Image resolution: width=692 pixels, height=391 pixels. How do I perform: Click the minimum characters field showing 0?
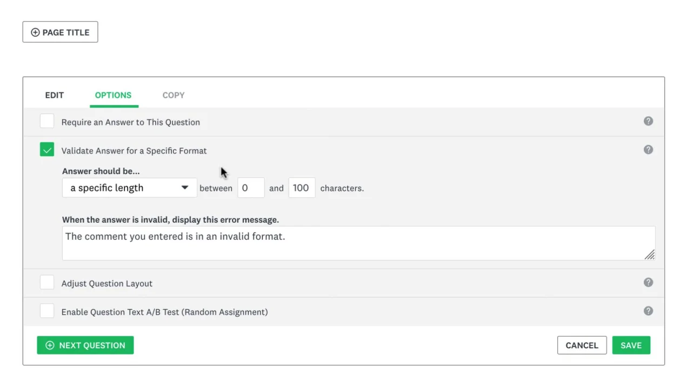click(251, 188)
